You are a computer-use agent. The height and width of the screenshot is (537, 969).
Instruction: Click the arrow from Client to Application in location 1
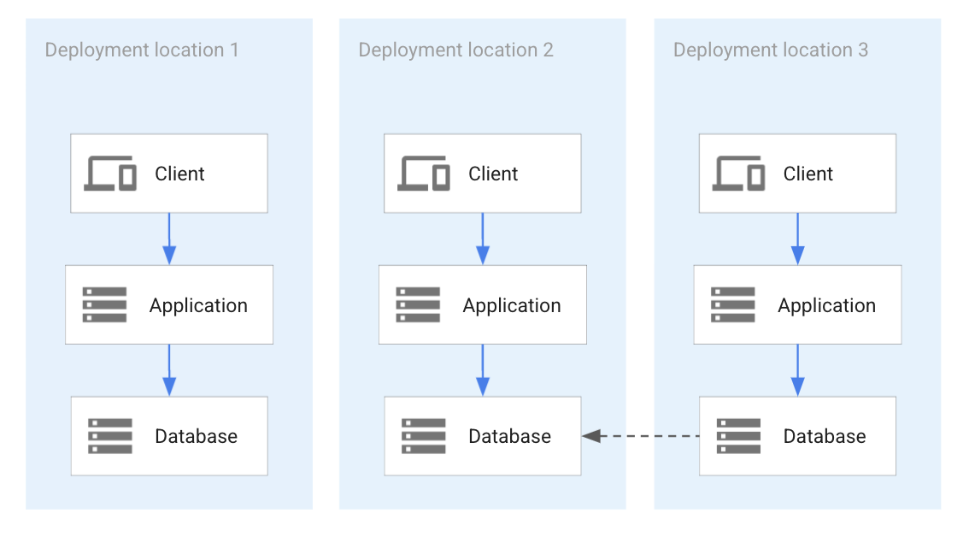click(168, 238)
